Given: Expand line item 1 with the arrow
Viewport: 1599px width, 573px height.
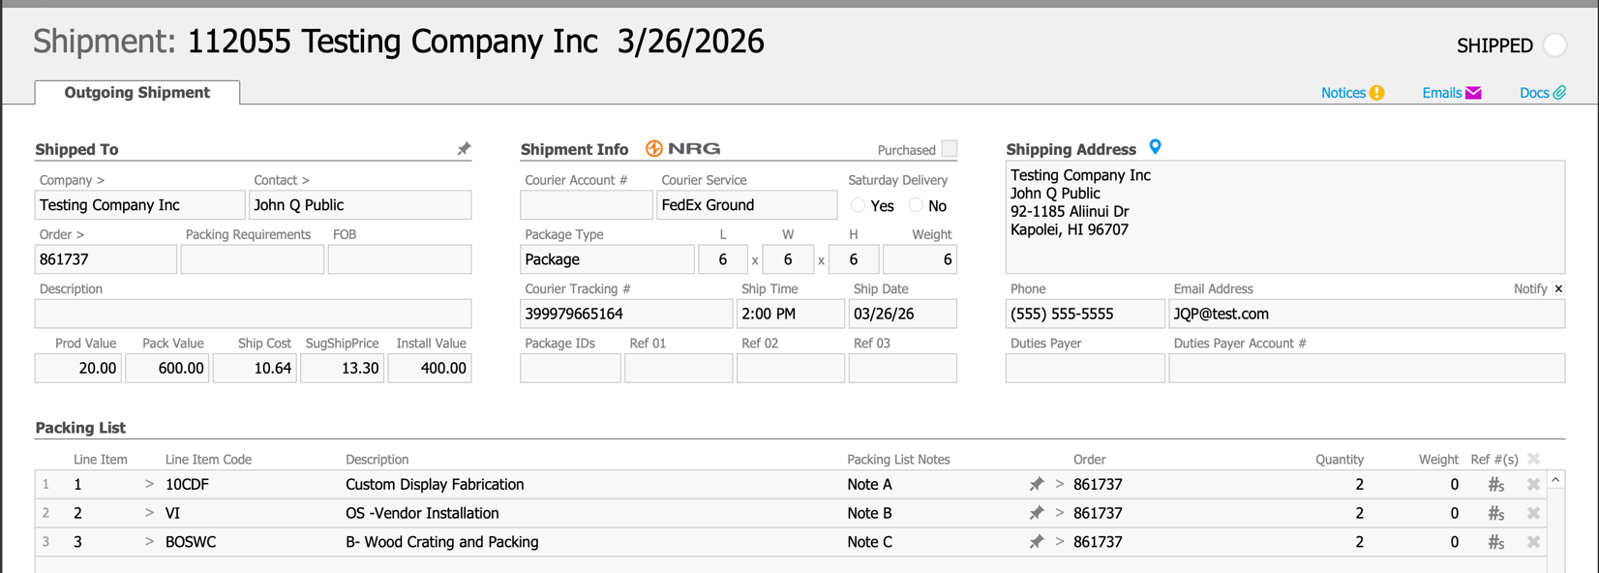Looking at the screenshot, I should 149,484.
